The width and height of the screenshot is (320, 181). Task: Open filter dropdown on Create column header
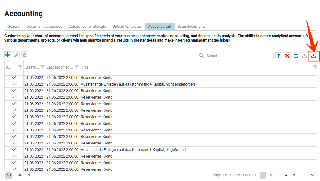pos(42,67)
